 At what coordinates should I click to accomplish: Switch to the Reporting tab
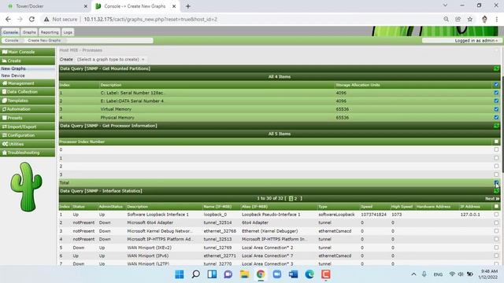[x=50, y=32]
